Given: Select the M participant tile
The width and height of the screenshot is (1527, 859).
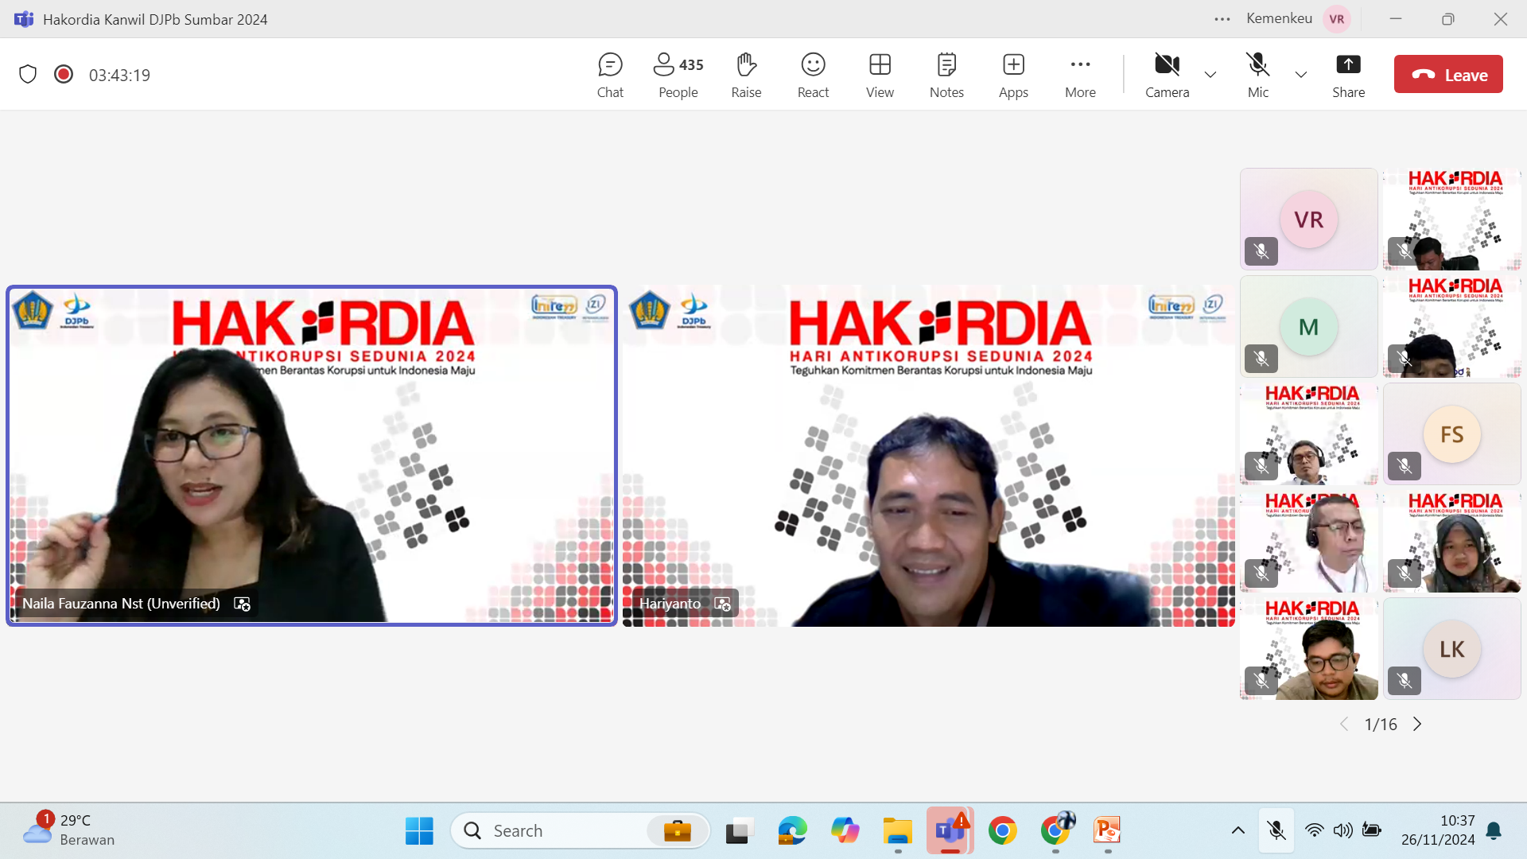Looking at the screenshot, I should pyautogui.click(x=1308, y=326).
